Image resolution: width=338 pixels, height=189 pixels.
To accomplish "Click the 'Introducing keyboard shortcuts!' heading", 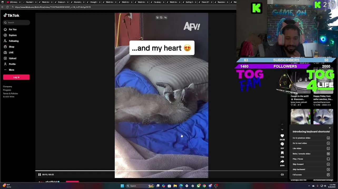I will [x=311, y=132].
